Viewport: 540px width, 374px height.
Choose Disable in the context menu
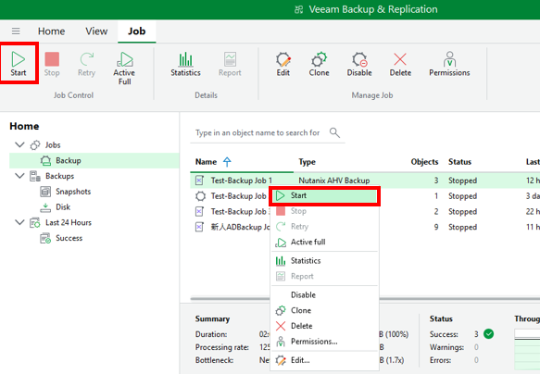point(325,295)
